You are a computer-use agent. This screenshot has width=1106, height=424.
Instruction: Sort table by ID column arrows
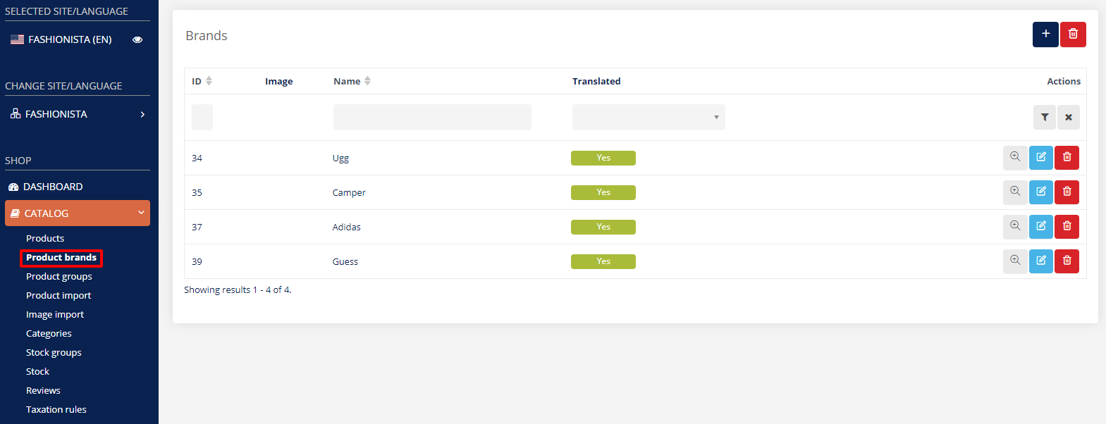[x=209, y=81]
